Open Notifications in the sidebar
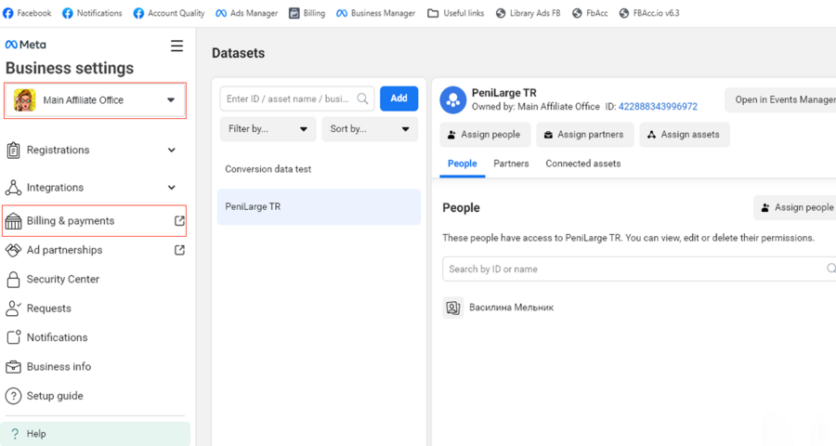This screenshot has width=836, height=446. [x=95, y=337]
